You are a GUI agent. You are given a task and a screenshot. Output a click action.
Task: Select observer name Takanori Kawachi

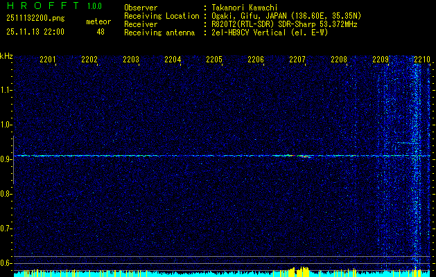(x=246, y=7)
